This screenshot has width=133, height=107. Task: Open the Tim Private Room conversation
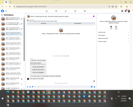[12, 24]
